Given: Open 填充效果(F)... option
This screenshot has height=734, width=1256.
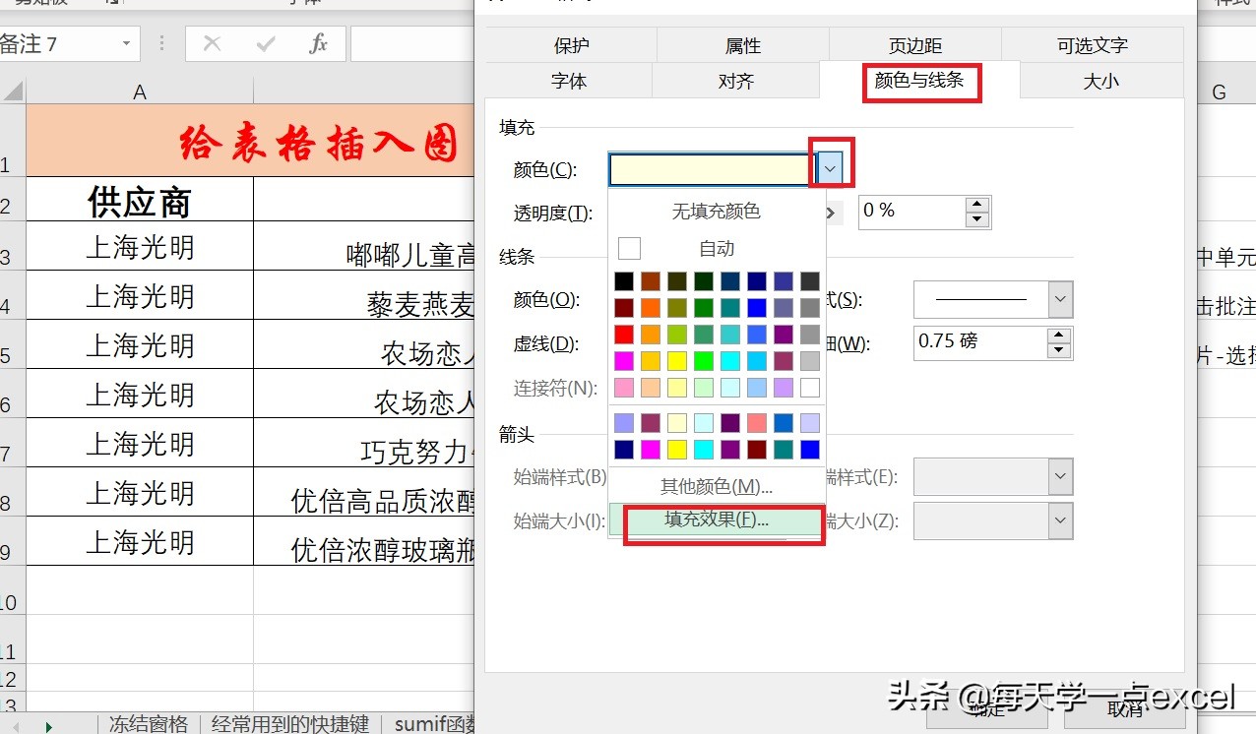Looking at the screenshot, I should point(717,520).
